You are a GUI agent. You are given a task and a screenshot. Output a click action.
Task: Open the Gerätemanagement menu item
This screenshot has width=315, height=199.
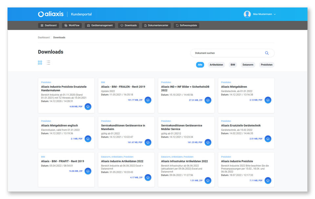pos(100,25)
